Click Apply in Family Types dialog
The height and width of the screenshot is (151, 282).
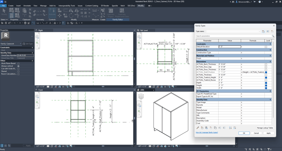point(268,133)
